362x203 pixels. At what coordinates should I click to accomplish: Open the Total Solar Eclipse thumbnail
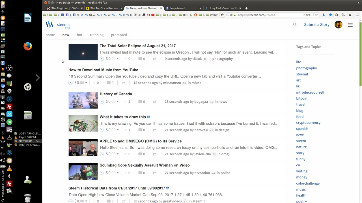[83, 52]
